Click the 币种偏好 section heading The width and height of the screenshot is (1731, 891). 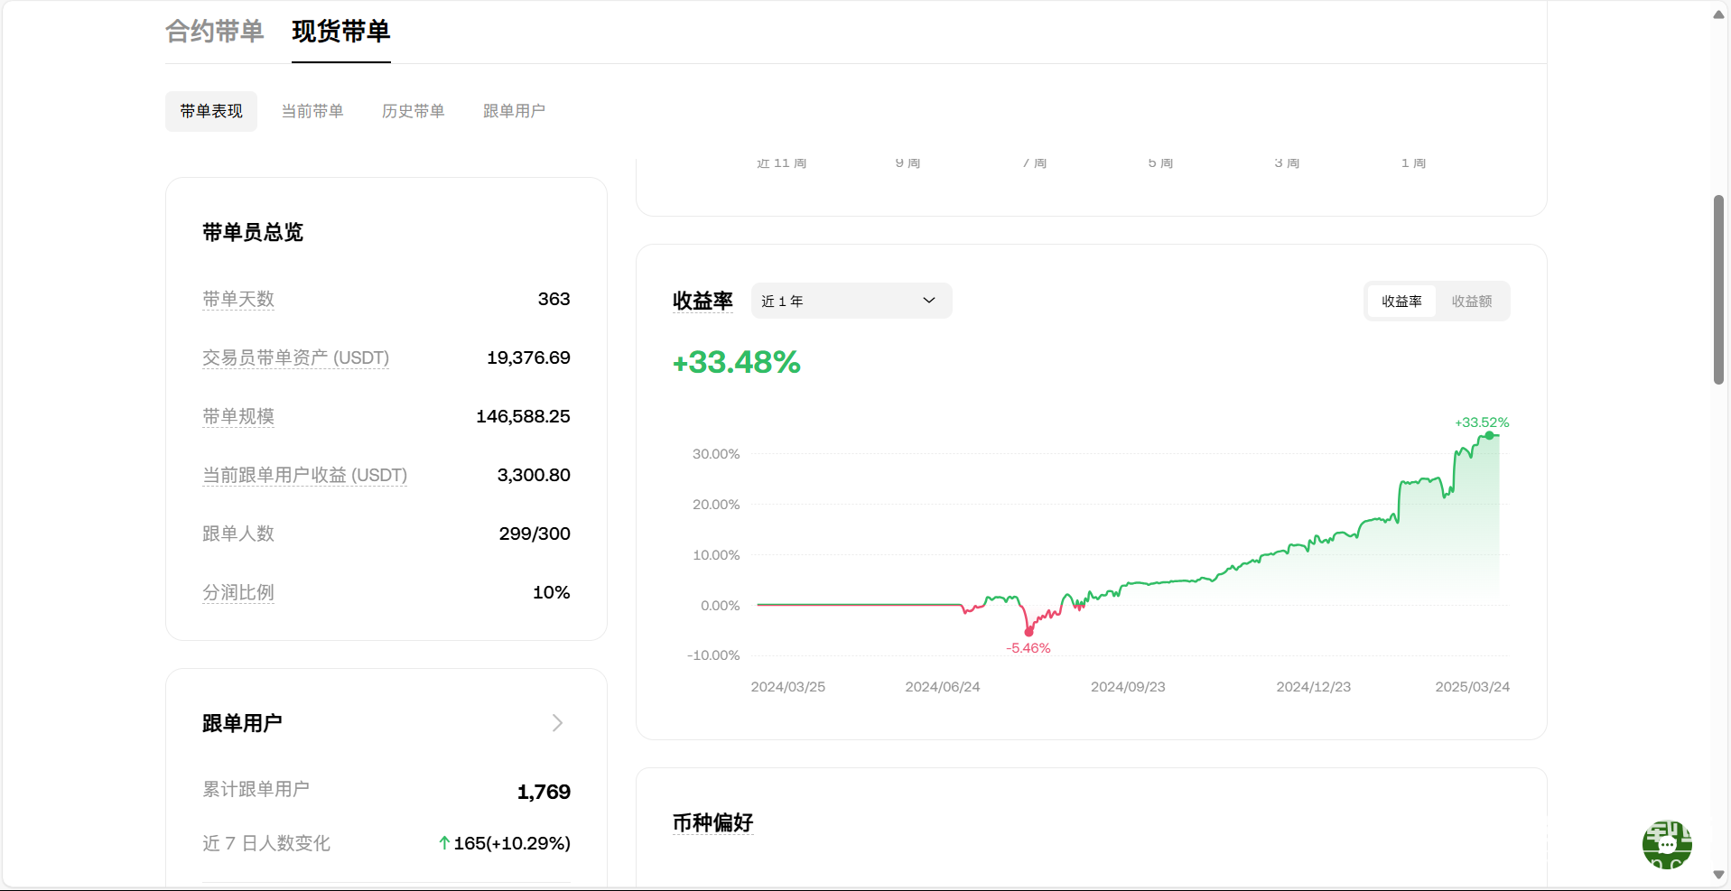pyautogui.click(x=712, y=822)
